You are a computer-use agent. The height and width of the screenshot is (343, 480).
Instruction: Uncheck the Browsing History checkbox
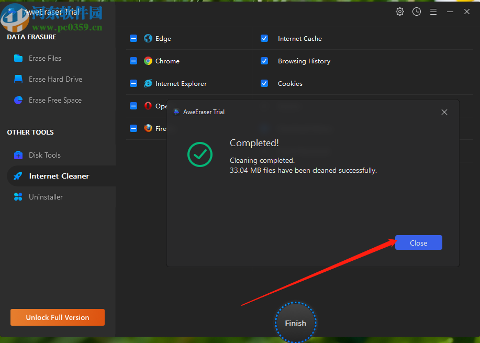[264, 61]
